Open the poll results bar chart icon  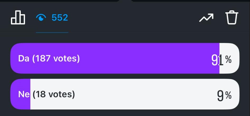[18, 17]
